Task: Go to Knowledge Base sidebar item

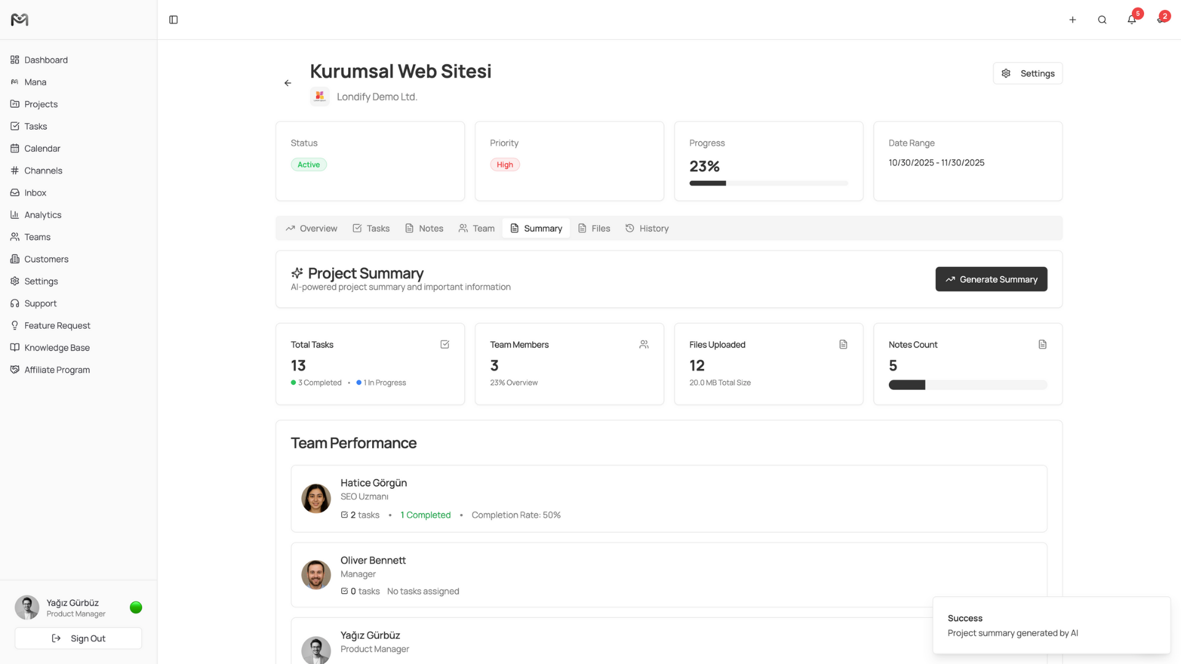Action: tap(57, 347)
